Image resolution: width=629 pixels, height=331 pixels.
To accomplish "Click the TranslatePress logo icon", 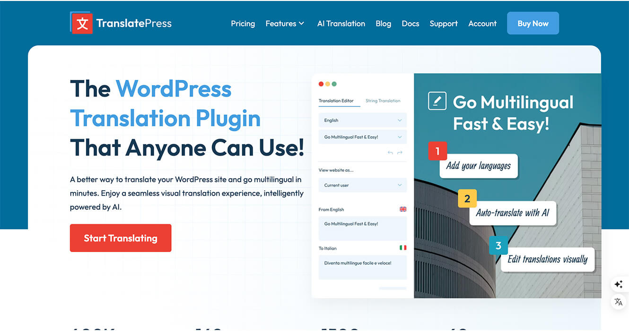I will (82, 23).
